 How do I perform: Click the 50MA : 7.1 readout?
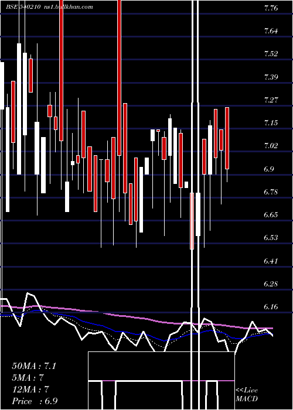[34, 366]
